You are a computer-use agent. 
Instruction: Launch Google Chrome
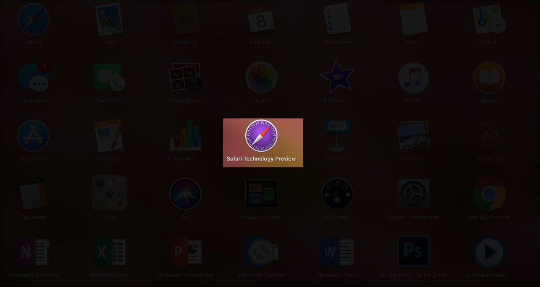pos(489,194)
